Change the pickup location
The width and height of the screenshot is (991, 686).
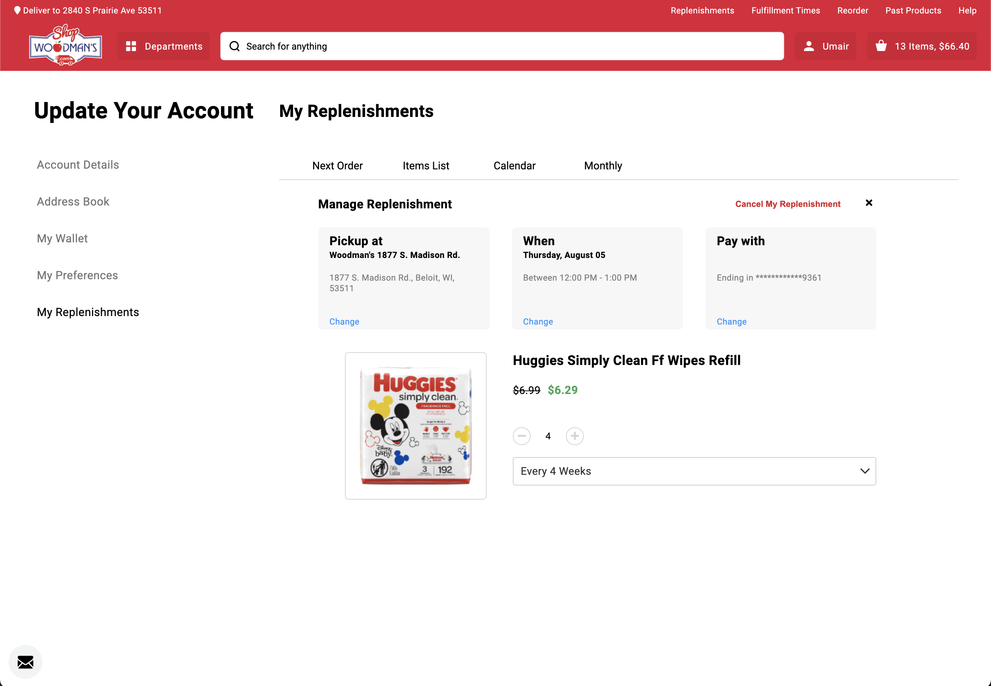344,321
